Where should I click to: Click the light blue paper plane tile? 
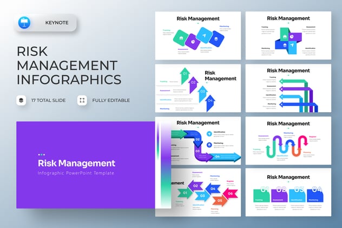pyautogui.click(x=205, y=36)
